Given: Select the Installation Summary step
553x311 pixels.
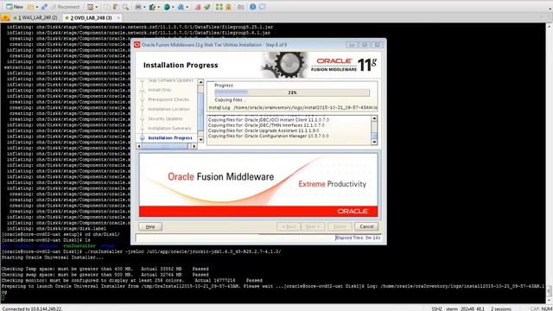Looking at the screenshot, I should [x=169, y=128].
